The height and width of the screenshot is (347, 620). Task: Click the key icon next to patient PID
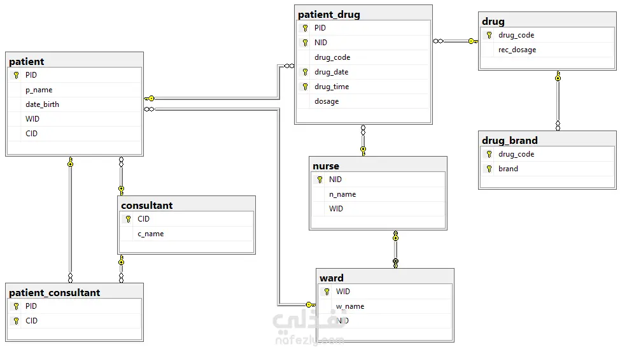tap(16, 75)
